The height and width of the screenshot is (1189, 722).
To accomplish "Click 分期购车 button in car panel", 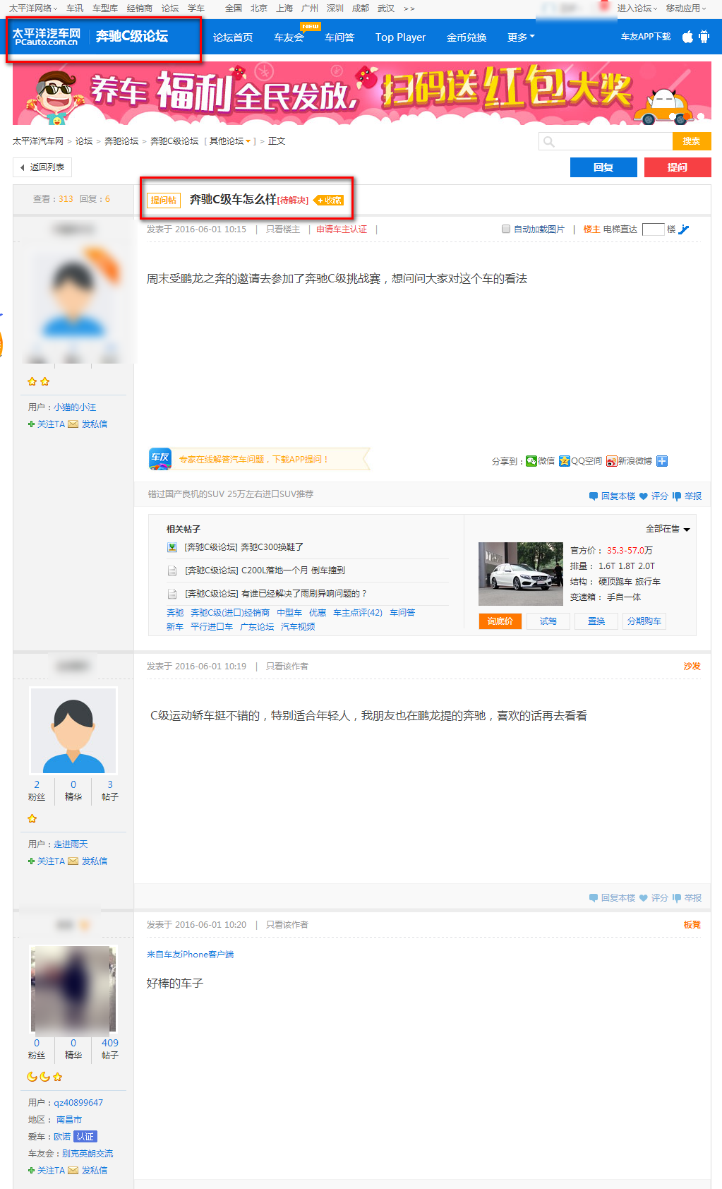I will coord(644,621).
